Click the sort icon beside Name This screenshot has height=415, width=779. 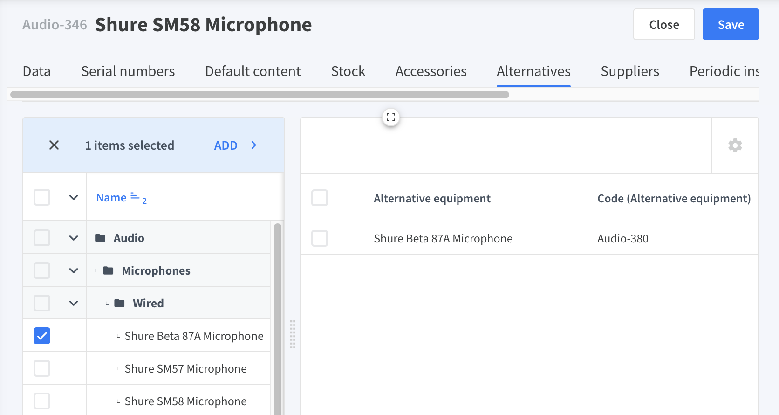(x=135, y=196)
